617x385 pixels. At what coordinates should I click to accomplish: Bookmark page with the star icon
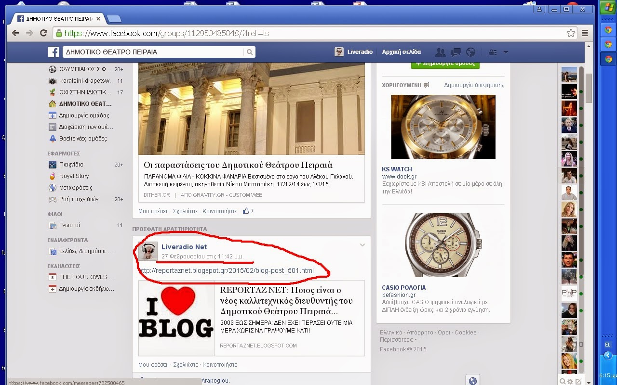tap(571, 33)
